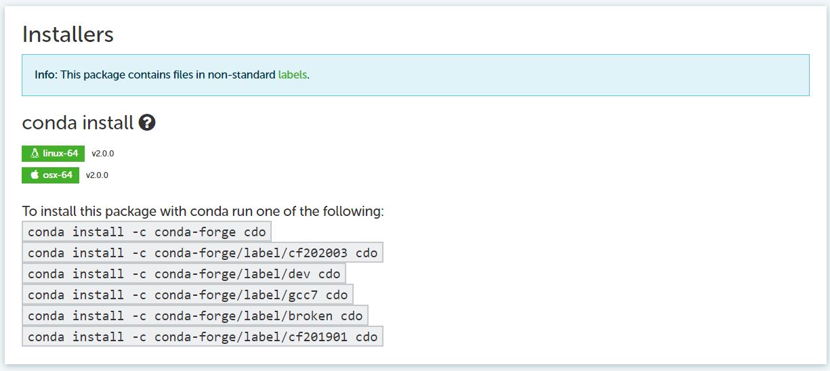Click the label/cf202003 install command

point(203,253)
